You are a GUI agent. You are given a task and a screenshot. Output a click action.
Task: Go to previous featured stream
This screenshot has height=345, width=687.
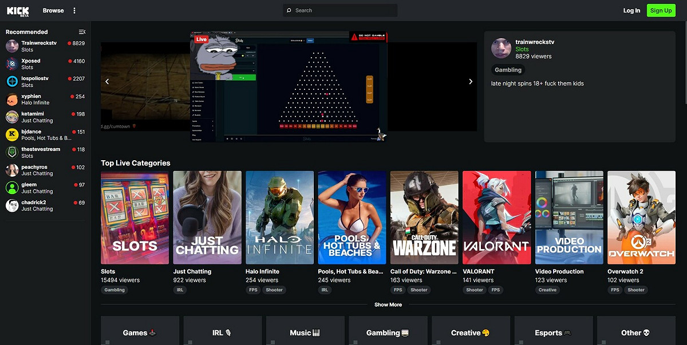tap(107, 81)
